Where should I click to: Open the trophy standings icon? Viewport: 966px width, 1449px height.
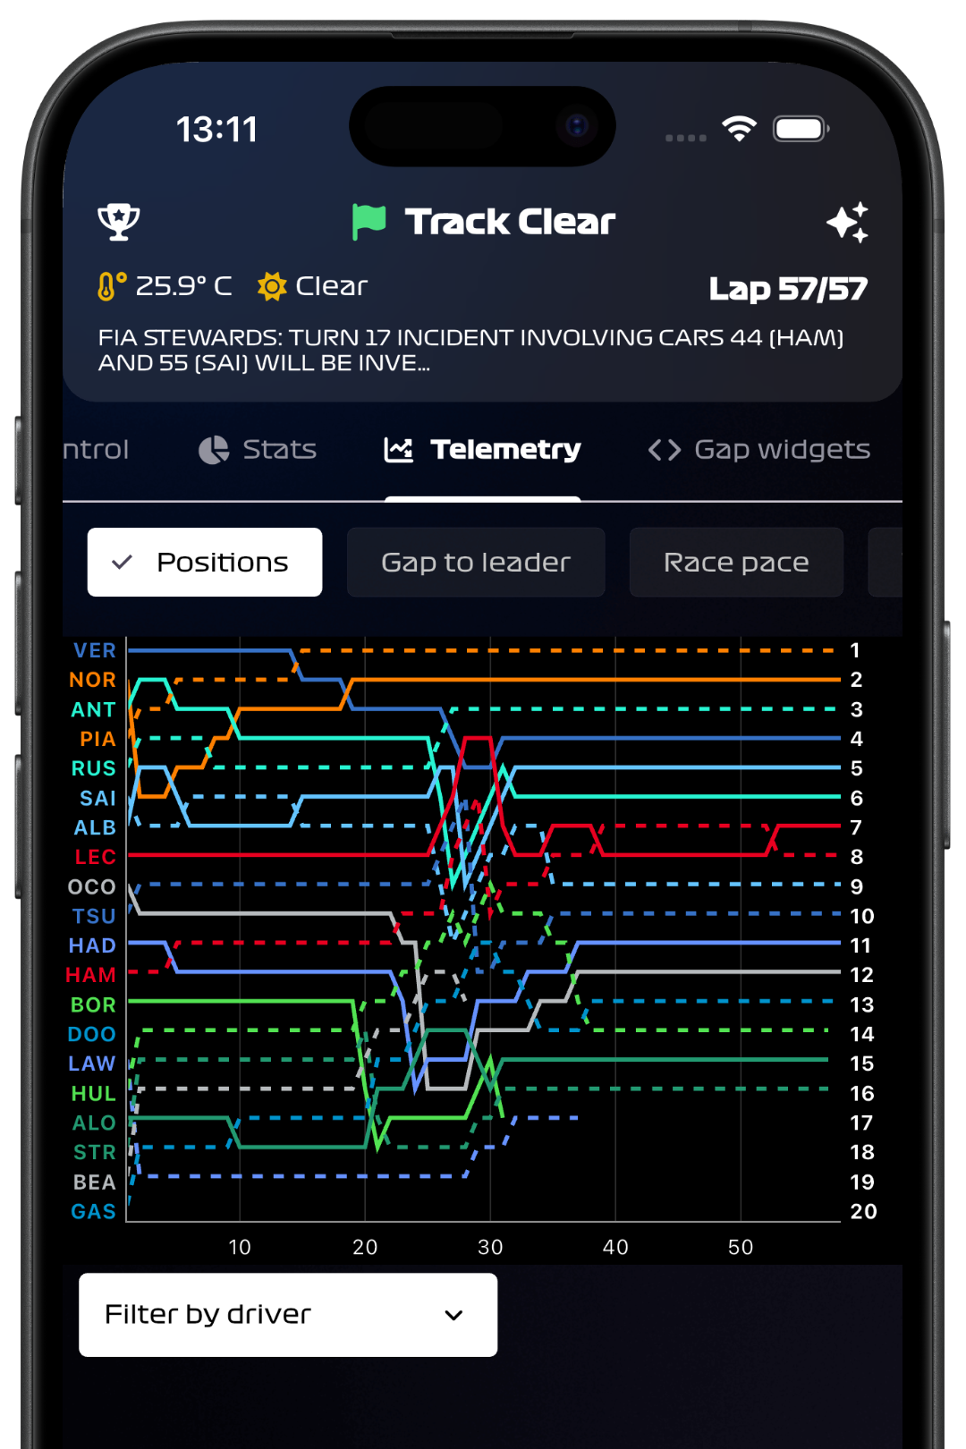tap(118, 222)
